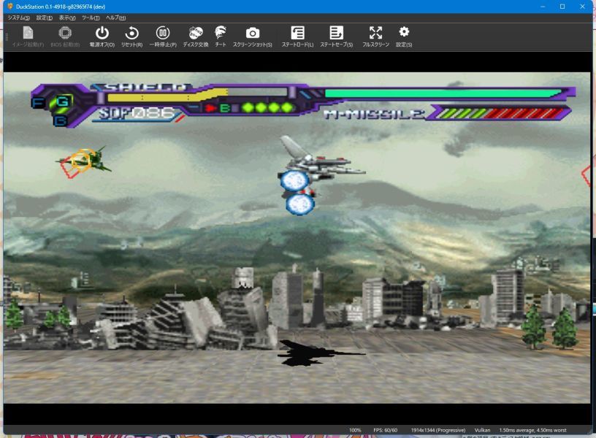The image size is (596, 438).
Task: Open the 設定 menu in menu bar
Action: coord(44,18)
